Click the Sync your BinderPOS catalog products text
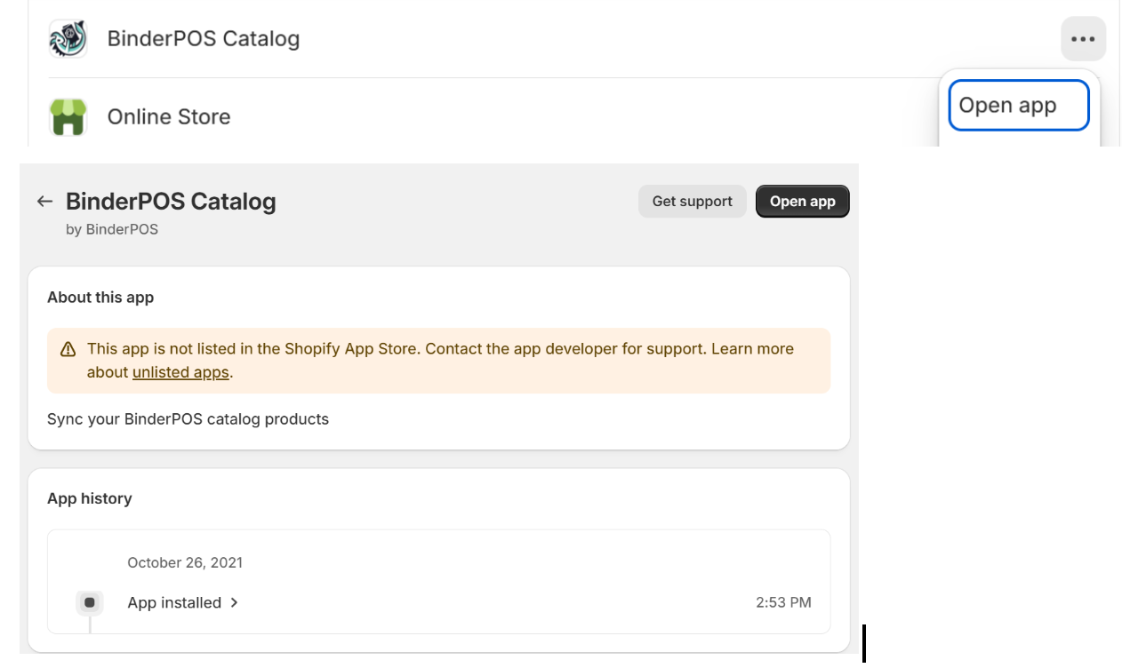1122x668 pixels. 188,419
